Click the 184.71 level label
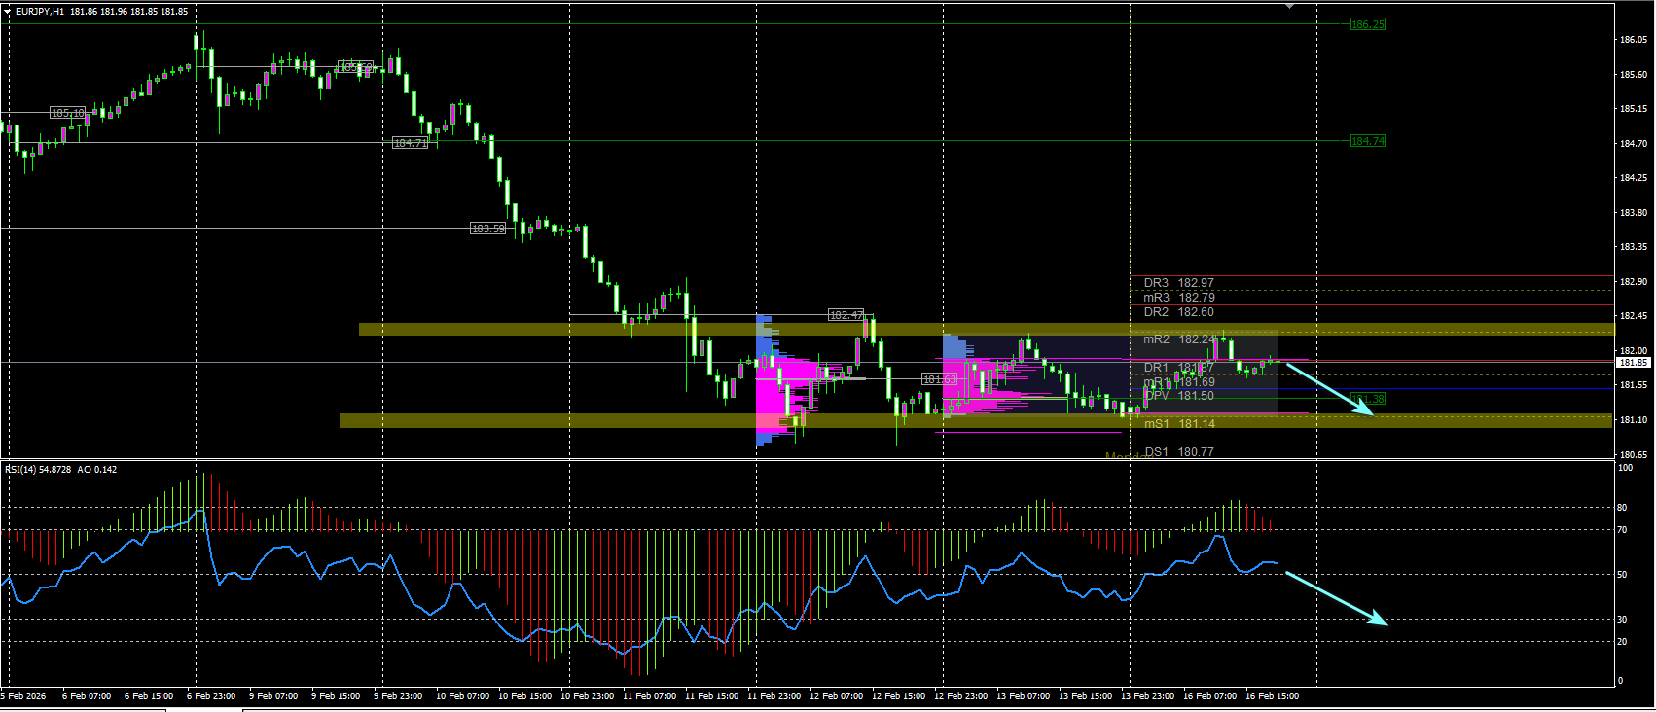This screenshot has height=712, width=1656. [x=410, y=143]
